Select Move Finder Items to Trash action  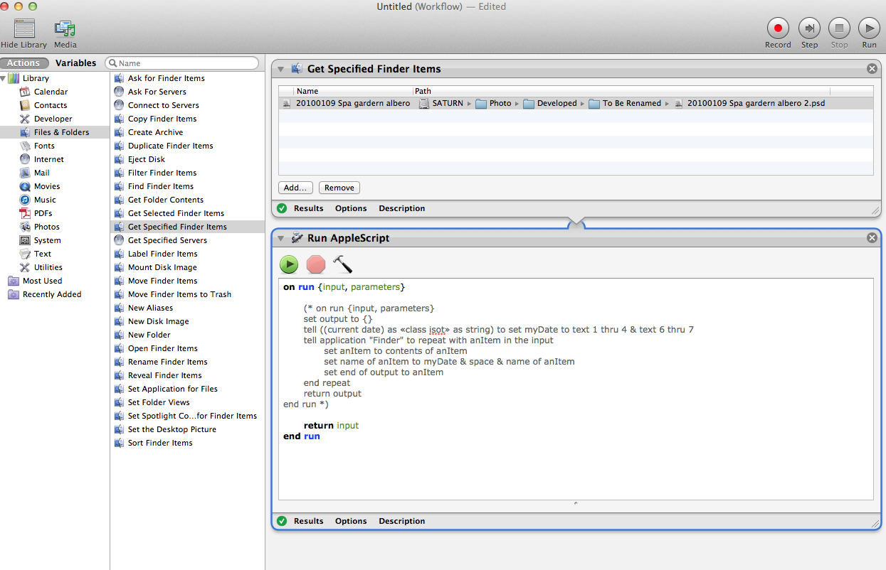pos(179,294)
